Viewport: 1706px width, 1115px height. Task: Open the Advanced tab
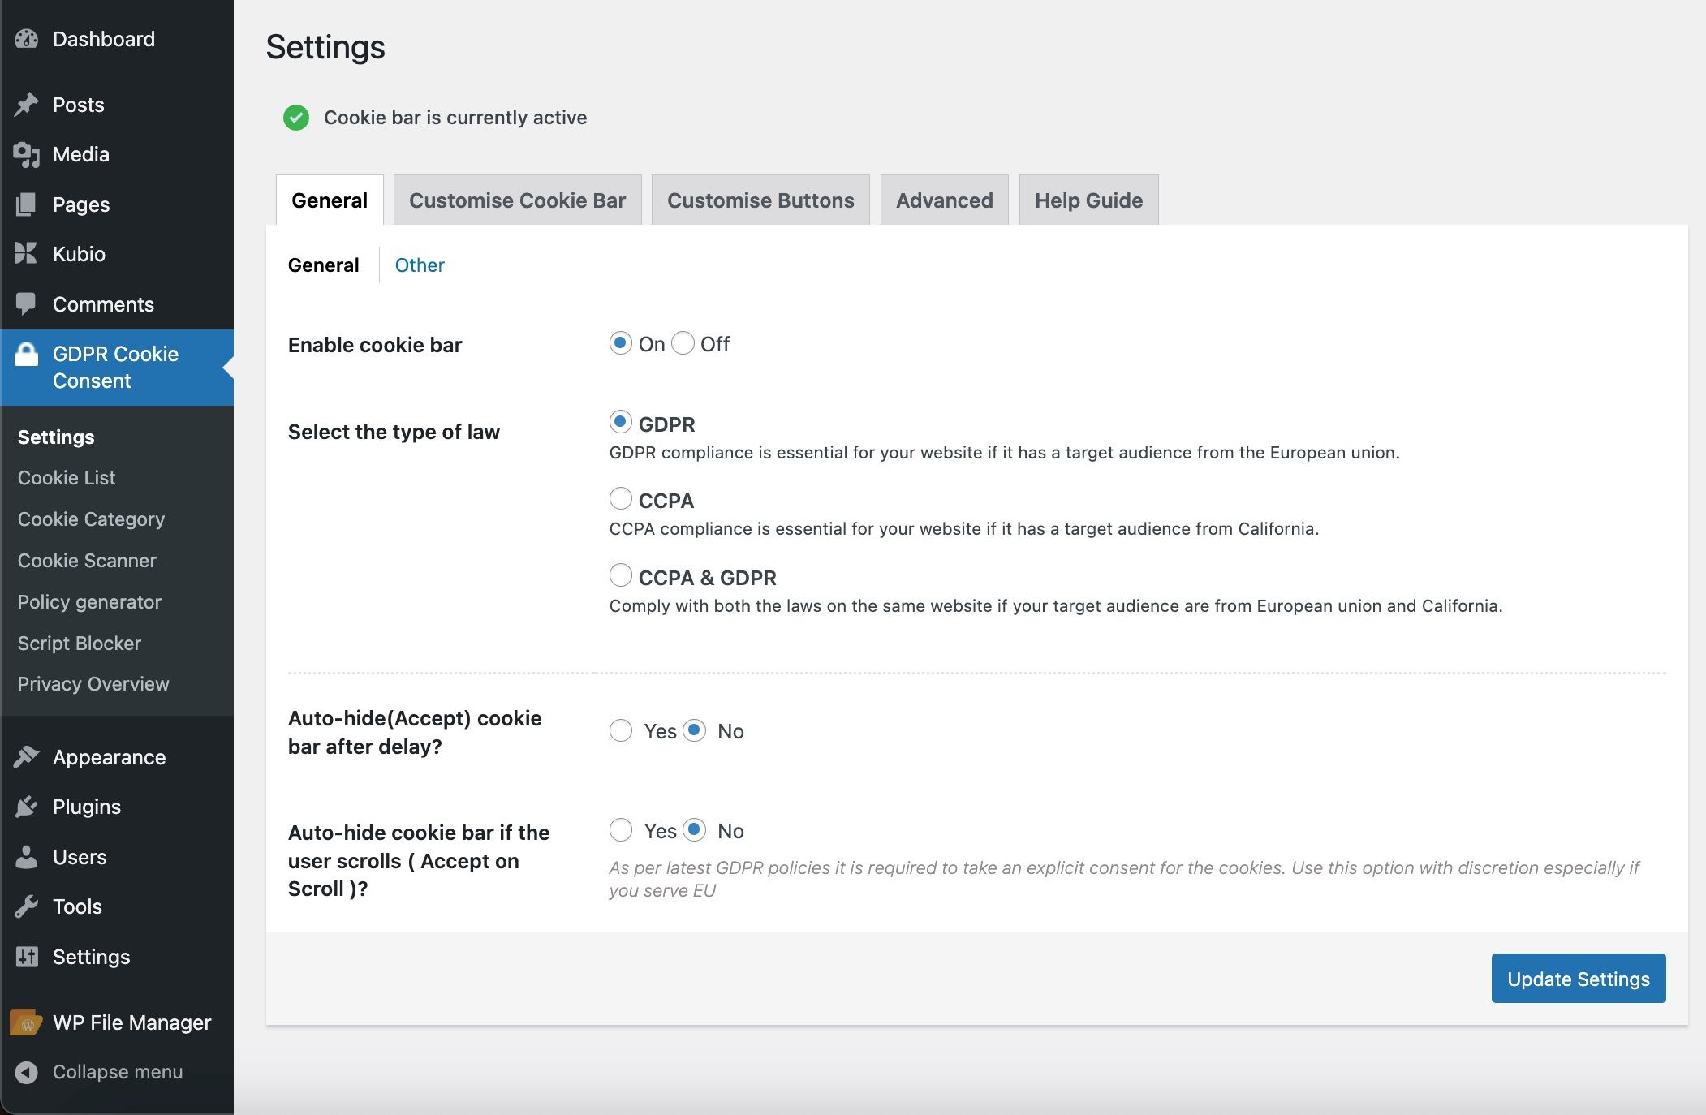945,200
